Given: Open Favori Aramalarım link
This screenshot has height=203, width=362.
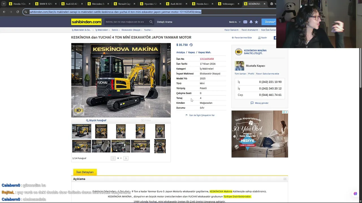Looking at the screenshot, I should (250, 30).
